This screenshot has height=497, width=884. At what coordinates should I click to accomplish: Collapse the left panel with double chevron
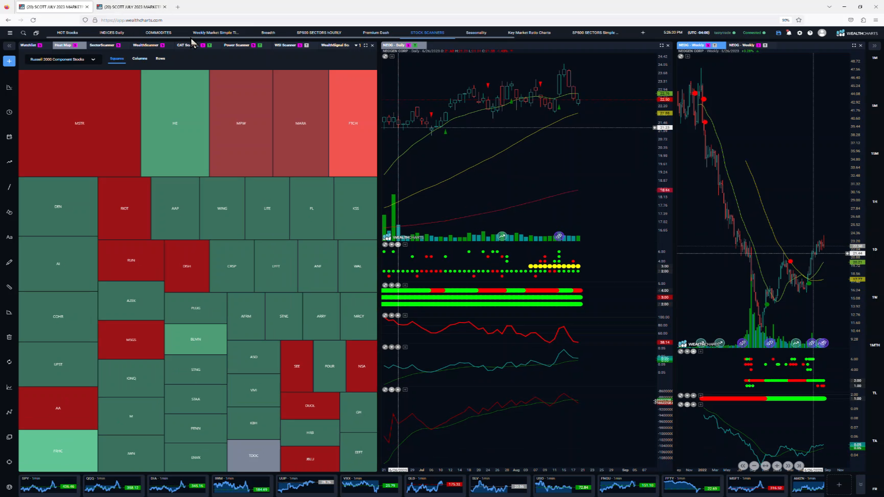coord(9,46)
